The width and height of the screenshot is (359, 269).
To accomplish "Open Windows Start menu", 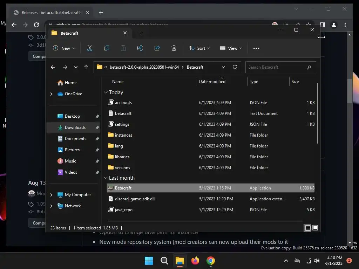I will 149,261.
